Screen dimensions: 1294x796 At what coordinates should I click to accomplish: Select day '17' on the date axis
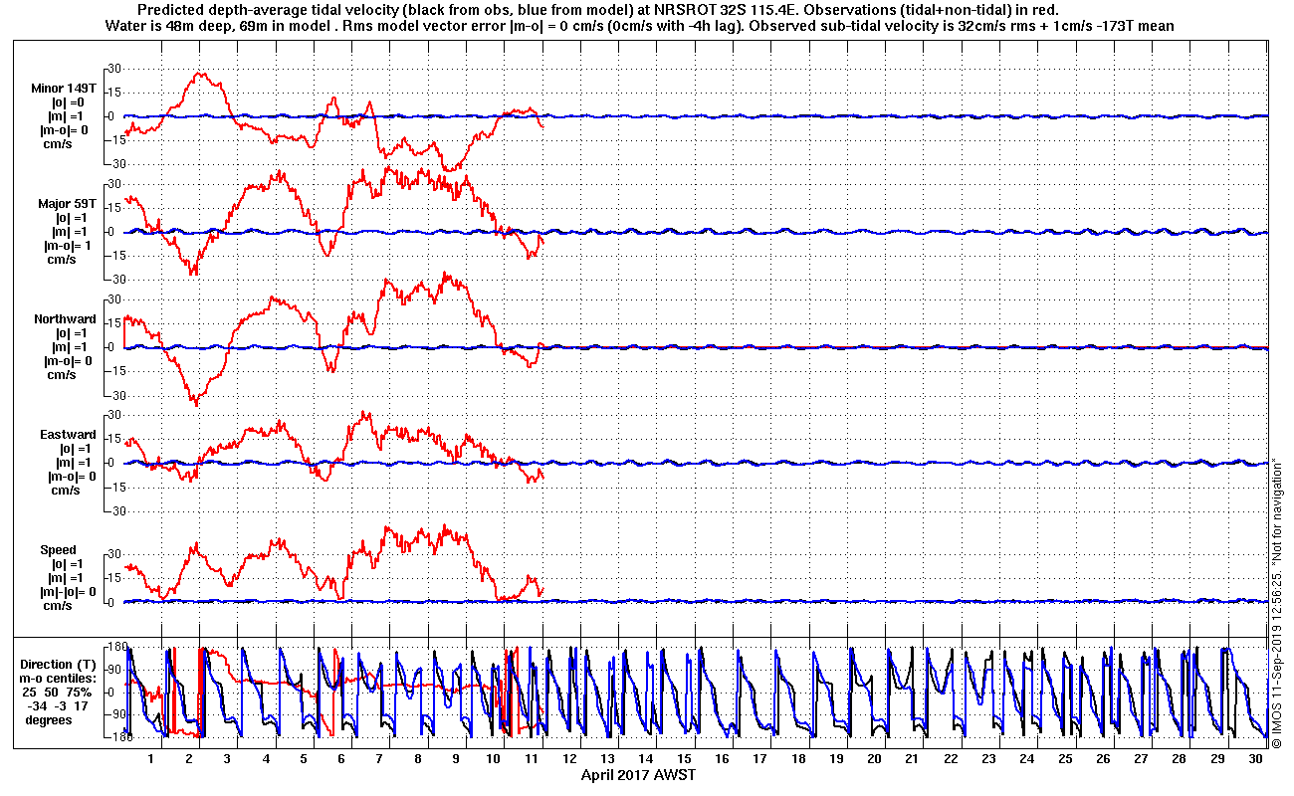pos(760,759)
